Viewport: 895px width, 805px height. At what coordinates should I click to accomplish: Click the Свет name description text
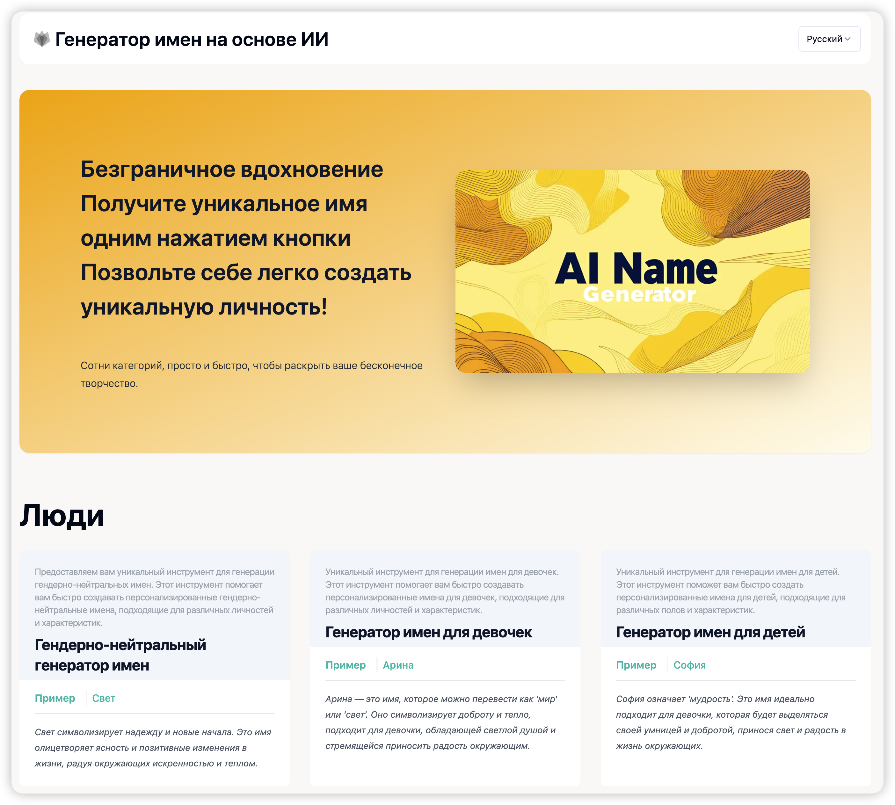click(x=153, y=748)
